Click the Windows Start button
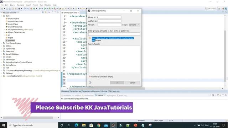228x128 pixels. point(4,125)
